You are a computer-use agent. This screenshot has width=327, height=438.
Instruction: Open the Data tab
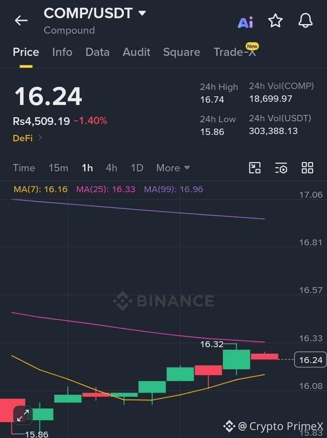[98, 52]
